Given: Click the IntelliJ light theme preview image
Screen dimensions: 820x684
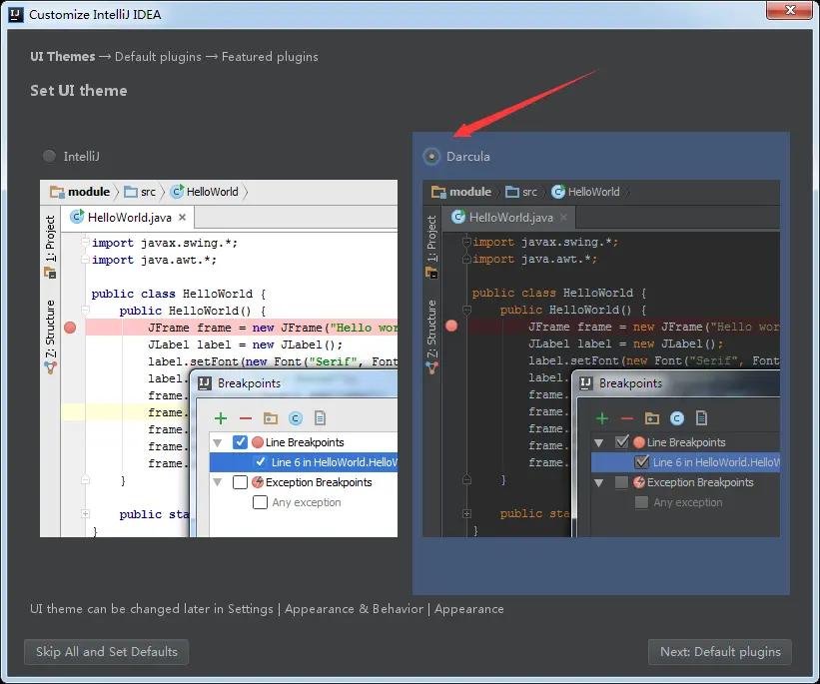Looking at the screenshot, I should (219, 358).
